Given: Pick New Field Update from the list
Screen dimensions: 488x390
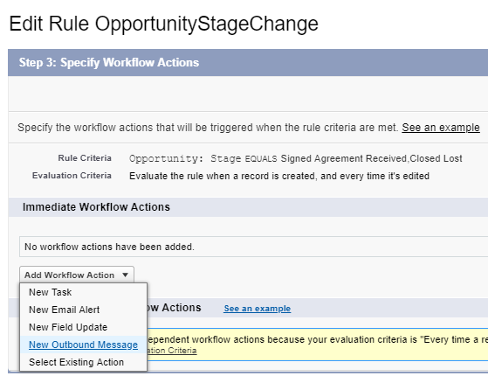Looking at the screenshot, I should (68, 327).
